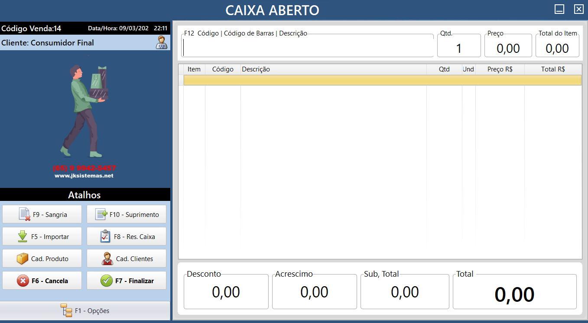The image size is (588, 323).
Task: Click the F10 Suprimento add-document icon
Action: click(x=101, y=214)
